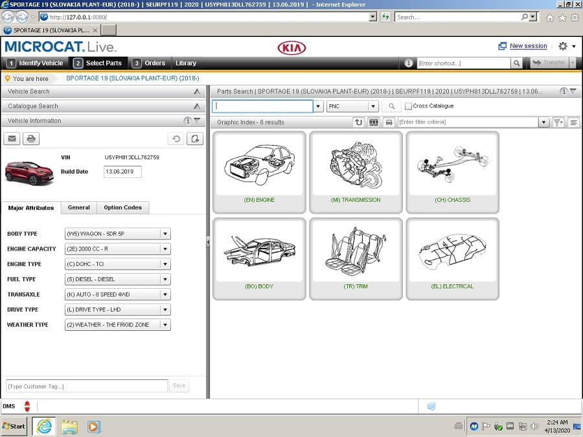Click the filmstrip view icon
Viewport: 583px width, 437px height.
click(x=374, y=122)
